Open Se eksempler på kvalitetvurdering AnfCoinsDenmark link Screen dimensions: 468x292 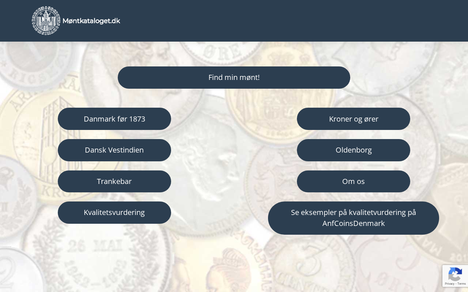click(x=354, y=218)
